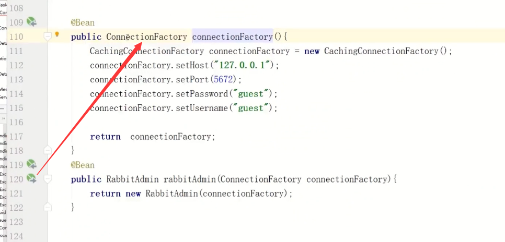Screen dimensions: 505x242
Task: Click the setPassword method call
Action: (202, 94)
